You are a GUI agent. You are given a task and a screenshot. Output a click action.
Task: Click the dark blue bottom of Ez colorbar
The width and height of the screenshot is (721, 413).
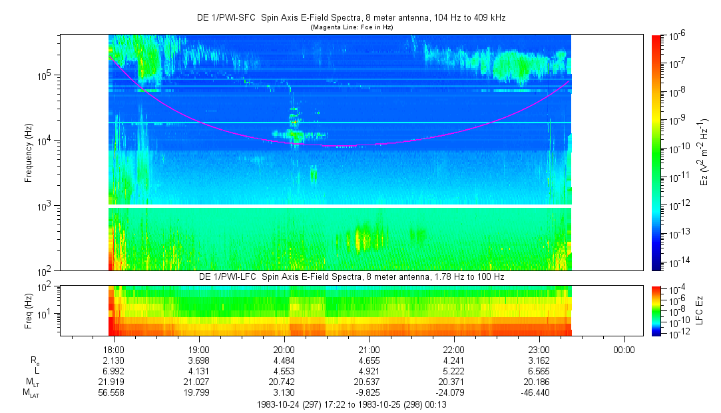point(656,265)
